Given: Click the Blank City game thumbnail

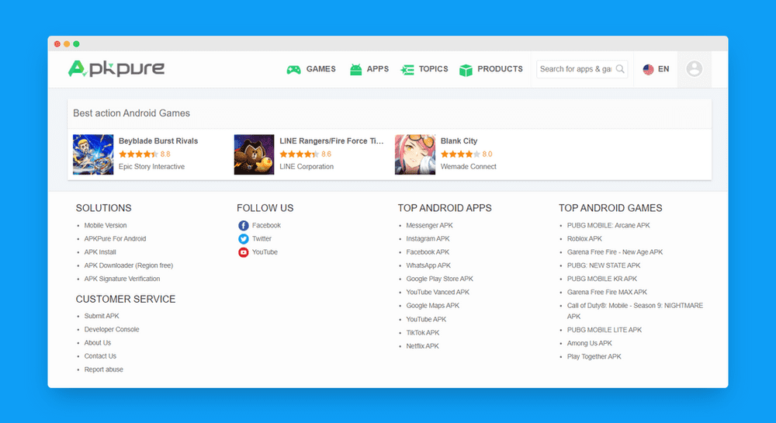Looking at the screenshot, I should (x=414, y=154).
